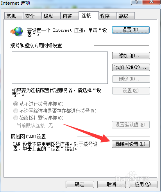
Task: Close the Internet 选项 dialog
Action: coord(151,2)
